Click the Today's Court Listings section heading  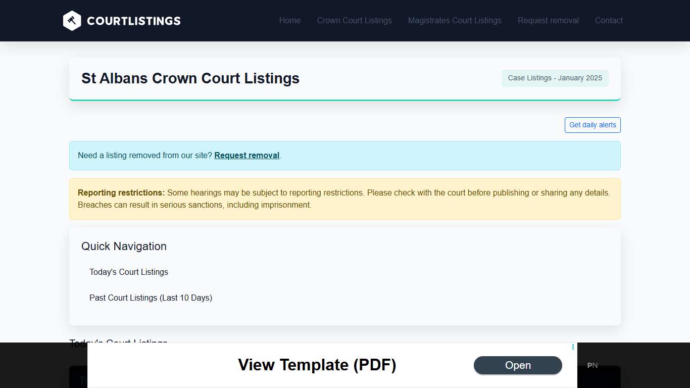(x=118, y=343)
